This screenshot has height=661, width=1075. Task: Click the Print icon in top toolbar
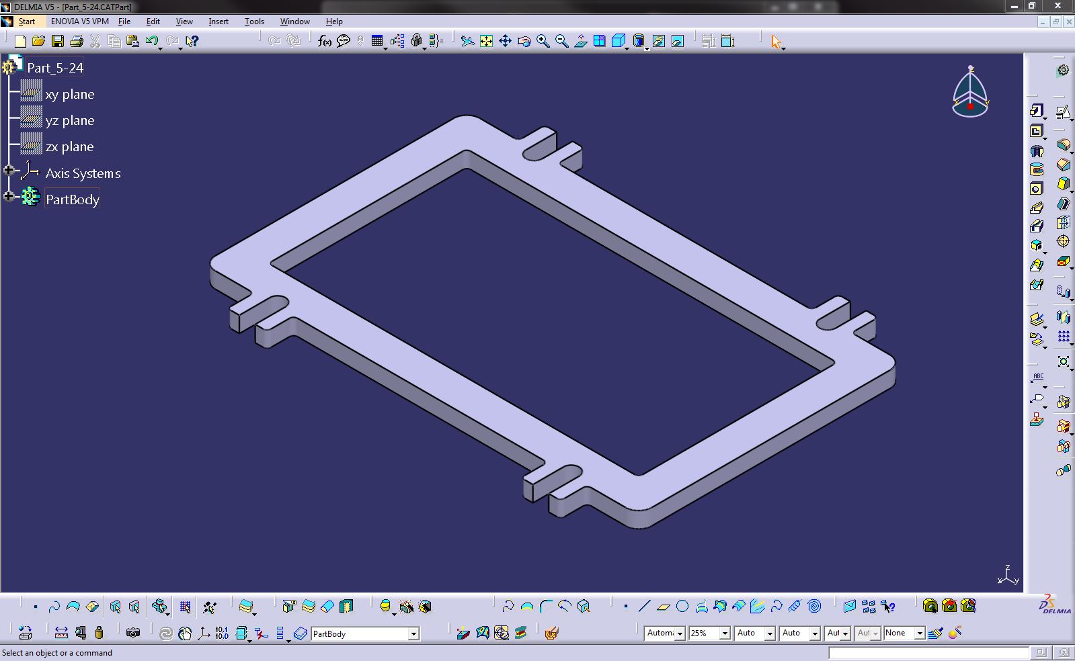pos(76,41)
